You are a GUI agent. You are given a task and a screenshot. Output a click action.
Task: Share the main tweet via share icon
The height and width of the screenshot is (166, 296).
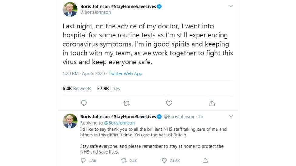[212, 103]
